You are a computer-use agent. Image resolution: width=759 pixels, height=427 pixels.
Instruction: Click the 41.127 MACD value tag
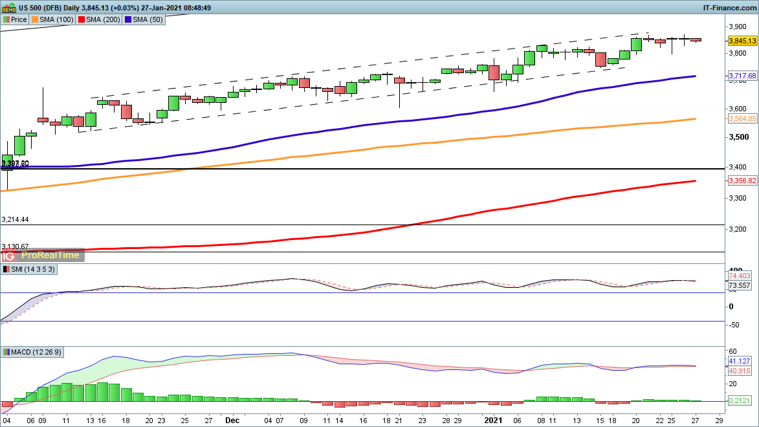pos(739,361)
